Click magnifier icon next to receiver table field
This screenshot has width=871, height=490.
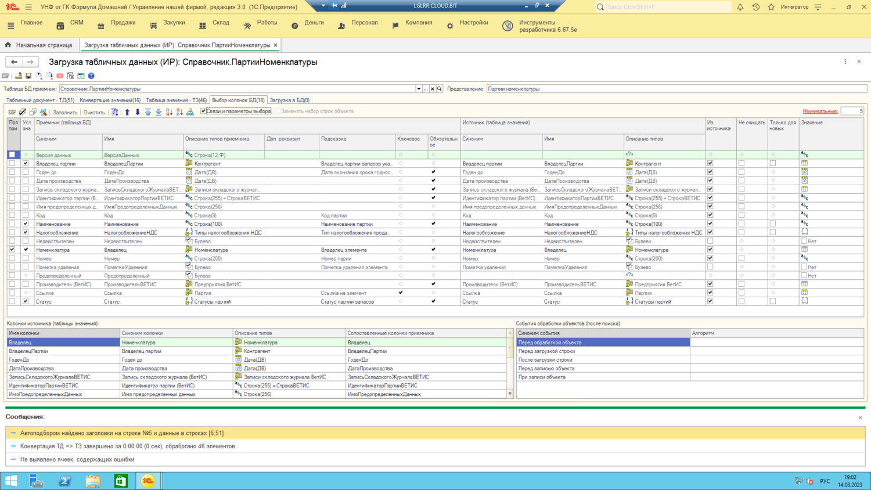click(440, 89)
